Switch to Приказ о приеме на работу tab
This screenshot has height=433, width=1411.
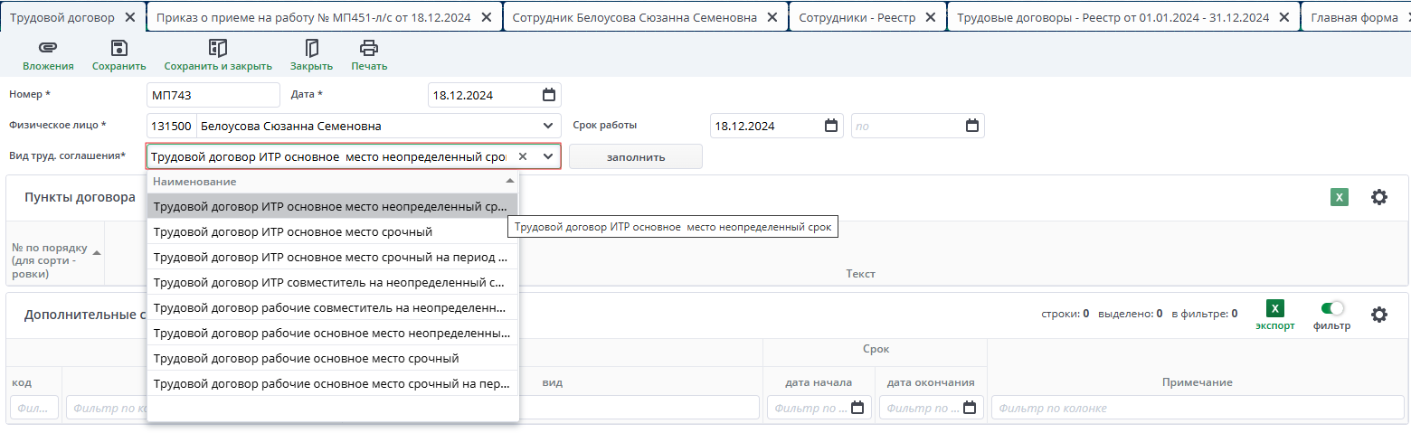click(x=313, y=17)
